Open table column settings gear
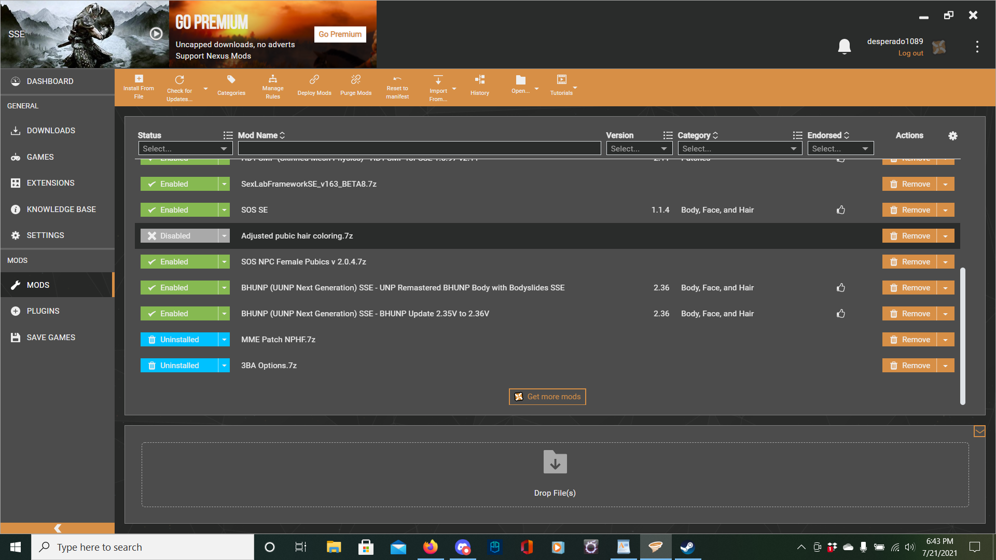996x560 pixels. (952, 136)
